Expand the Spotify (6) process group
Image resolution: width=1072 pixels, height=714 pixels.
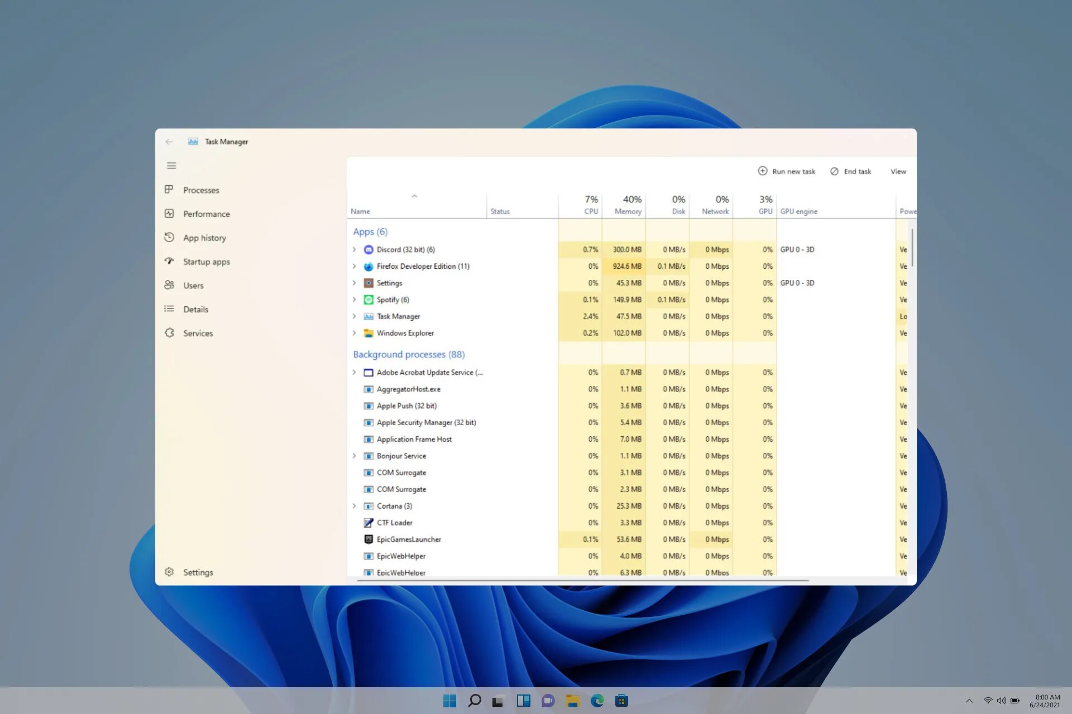(354, 300)
